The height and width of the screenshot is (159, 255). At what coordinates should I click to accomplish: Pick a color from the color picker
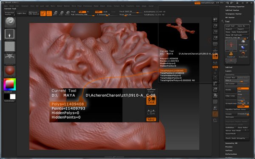pyautogui.click(x=10, y=84)
